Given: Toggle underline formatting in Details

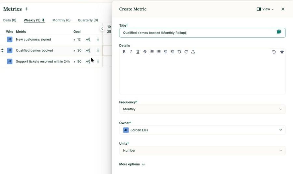Looking at the screenshot, I should tap(138, 52).
